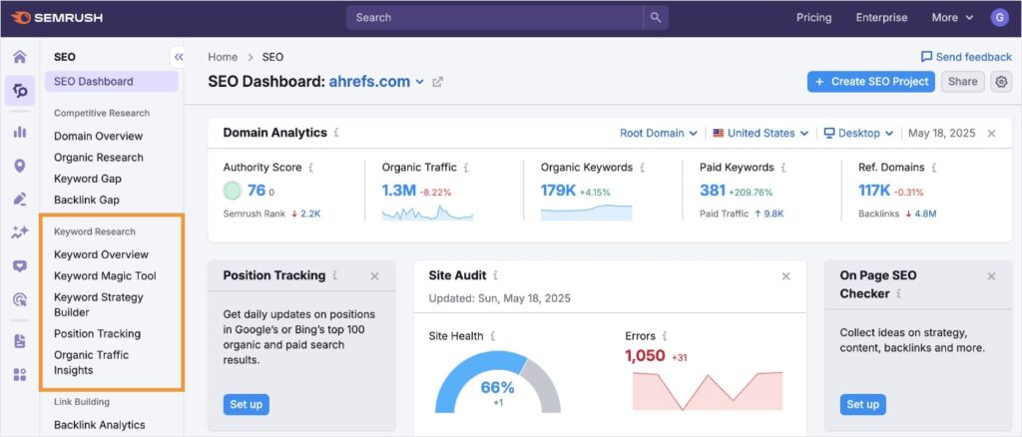The width and height of the screenshot is (1022, 437).
Task: Open Keyword Magic Tool in sidebar
Action: click(105, 276)
